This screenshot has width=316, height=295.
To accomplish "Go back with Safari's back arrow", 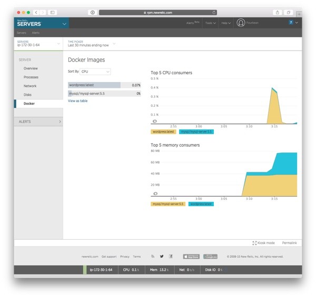I will coord(36,13).
